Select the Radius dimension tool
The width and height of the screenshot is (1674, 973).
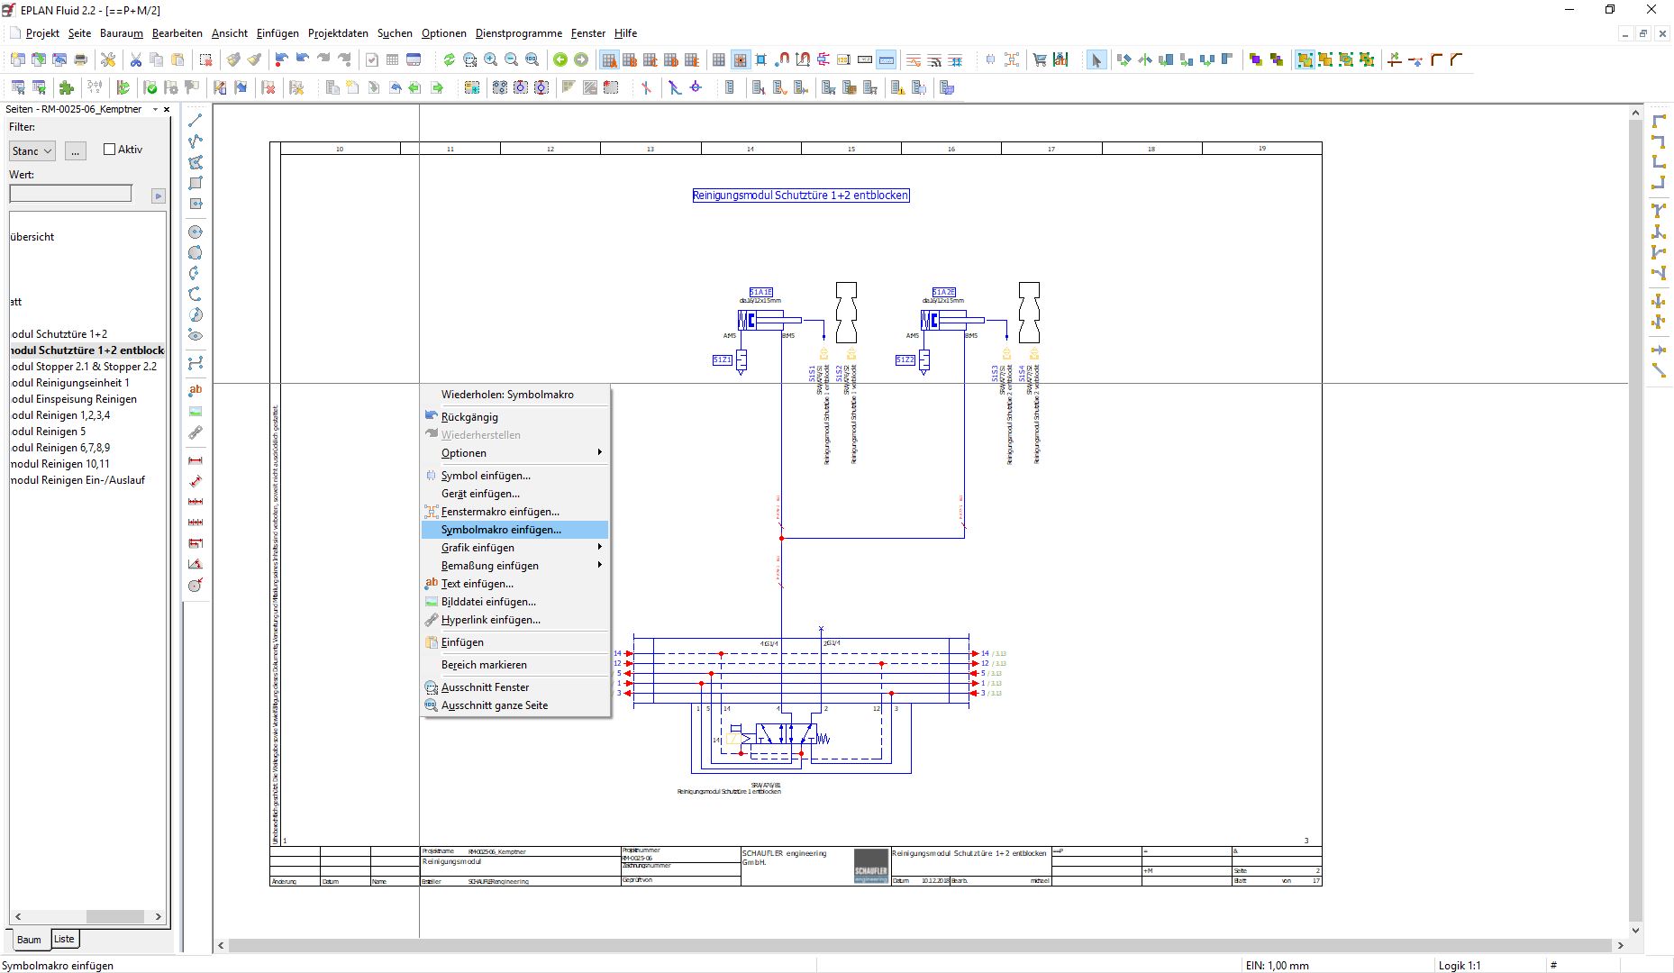click(x=195, y=586)
